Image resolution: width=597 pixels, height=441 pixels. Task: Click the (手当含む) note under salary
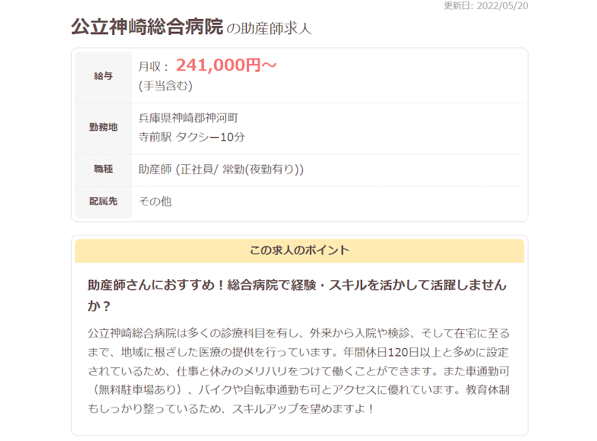tap(165, 86)
